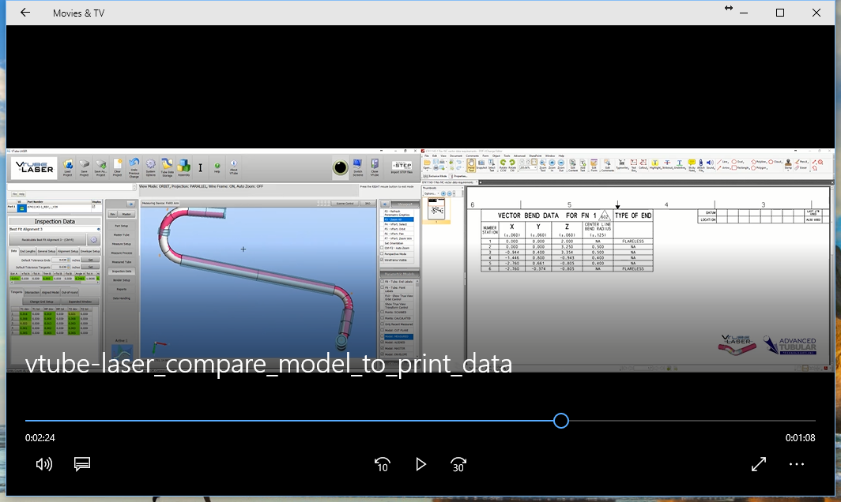The height and width of the screenshot is (502, 841).
Task: Open the End Lengths tab in Inspection Data
Action: point(28,251)
